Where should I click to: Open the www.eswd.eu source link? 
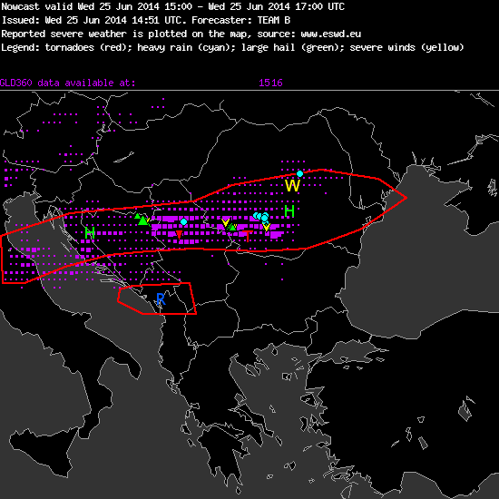pyautogui.click(x=330, y=34)
